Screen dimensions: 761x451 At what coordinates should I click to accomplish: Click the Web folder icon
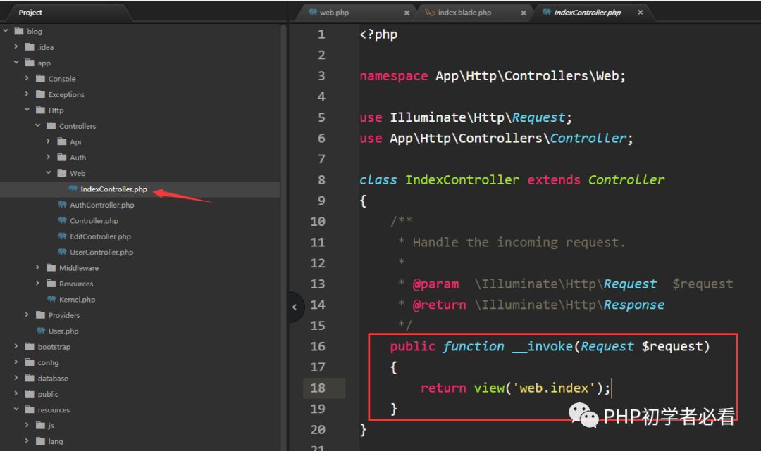point(61,173)
